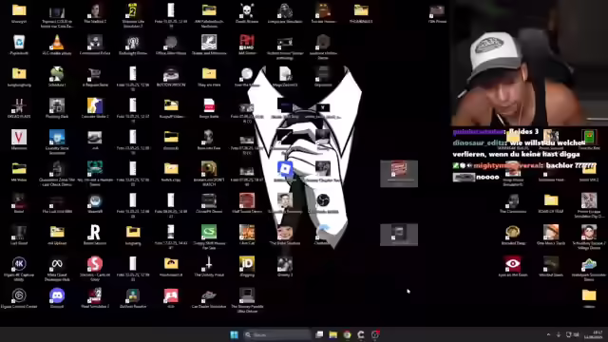This screenshot has height=342, width=608.
Task: Open the red PH EMO desktop icon
Action: [x=247, y=42]
